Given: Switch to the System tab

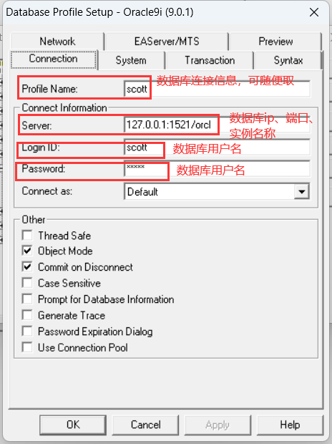Looking at the screenshot, I should click(x=131, y=60).
